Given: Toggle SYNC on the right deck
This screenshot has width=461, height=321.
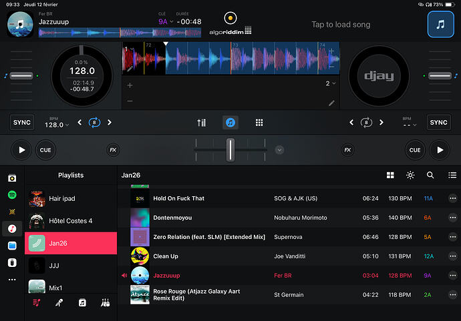Looking at the screenshot, I should coord(438,123).
